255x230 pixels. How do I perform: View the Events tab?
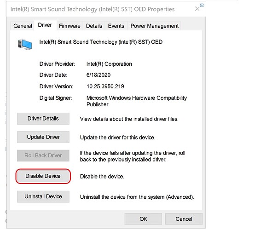coord(116,26)
